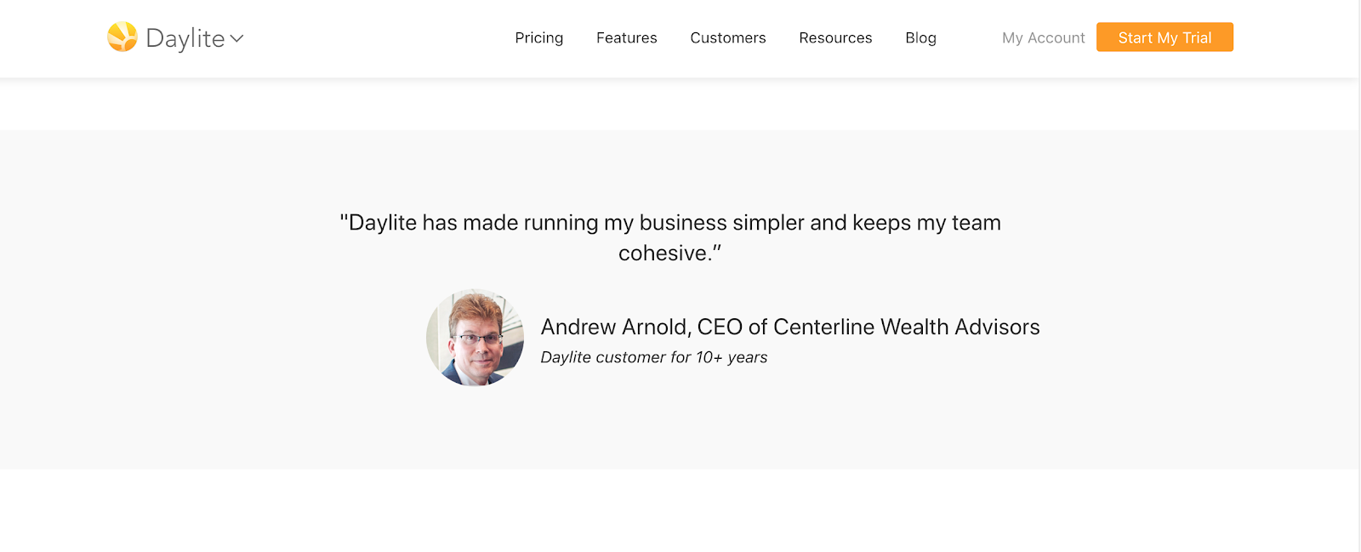The height and width of the screenshot is (552, 1361).
Task: Open the Pricing page
Action: [539, 37]
